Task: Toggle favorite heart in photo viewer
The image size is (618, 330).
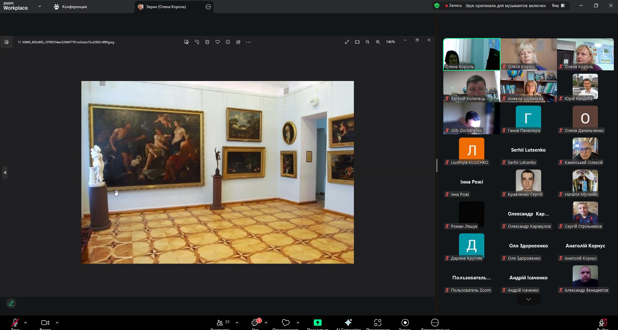Action: [x=218, y=42]
